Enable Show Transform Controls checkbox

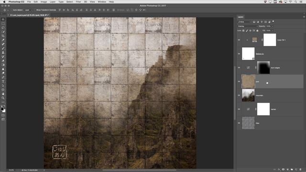click(x=35, y=10)
